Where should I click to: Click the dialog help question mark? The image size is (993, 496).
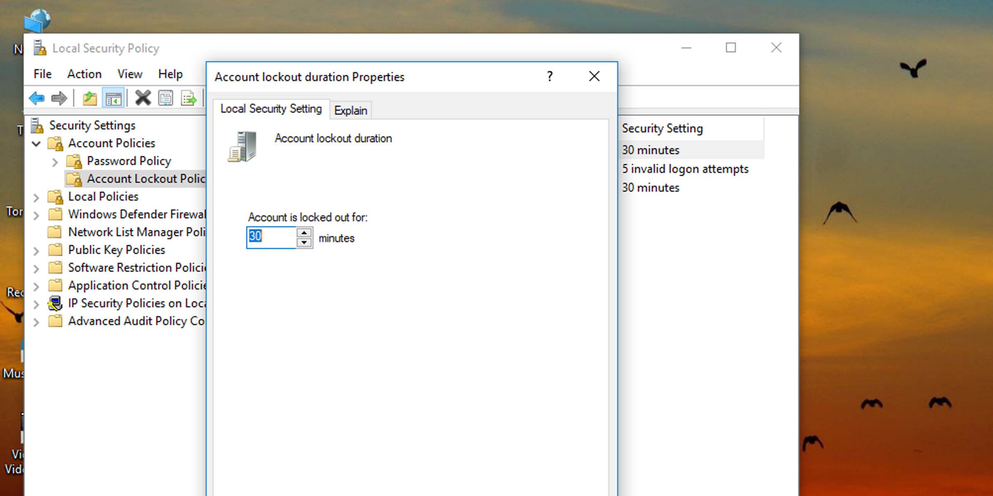549,76
